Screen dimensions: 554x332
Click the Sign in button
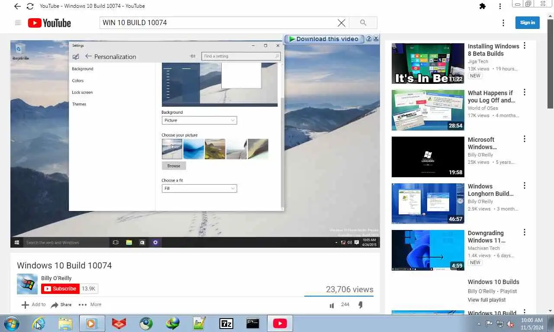click(x=527, y=22)
